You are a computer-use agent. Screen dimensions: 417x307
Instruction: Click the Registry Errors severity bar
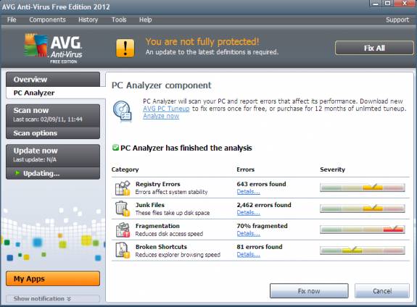(x=363, y=188)
